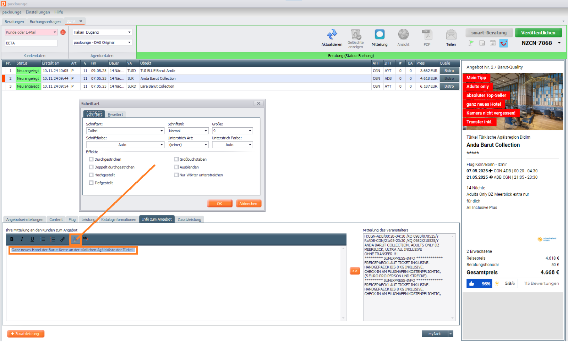This screenshot has width=568, height=344.
Task: Click the orange + Zusatzleistung button
Action: pyautogui.click(x=26, y=334)
